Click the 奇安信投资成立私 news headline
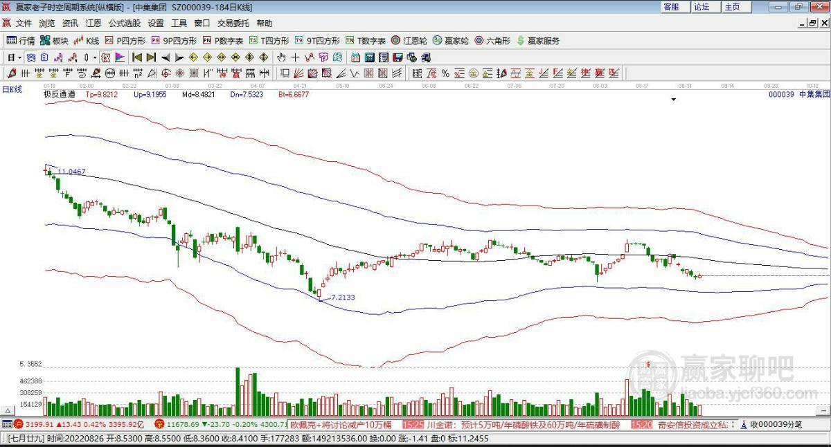The height and width of the screenshot is (447, 831). (692, 424)
